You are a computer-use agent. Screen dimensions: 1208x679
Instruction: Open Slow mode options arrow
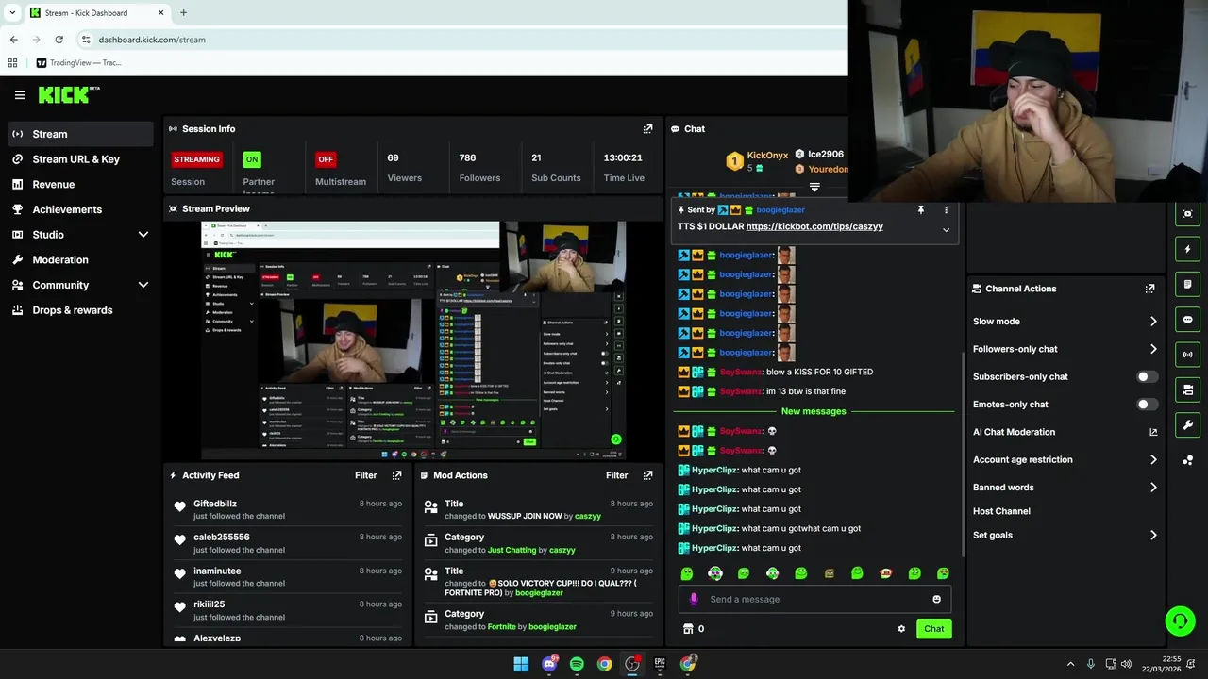(x=1153, y=322)
